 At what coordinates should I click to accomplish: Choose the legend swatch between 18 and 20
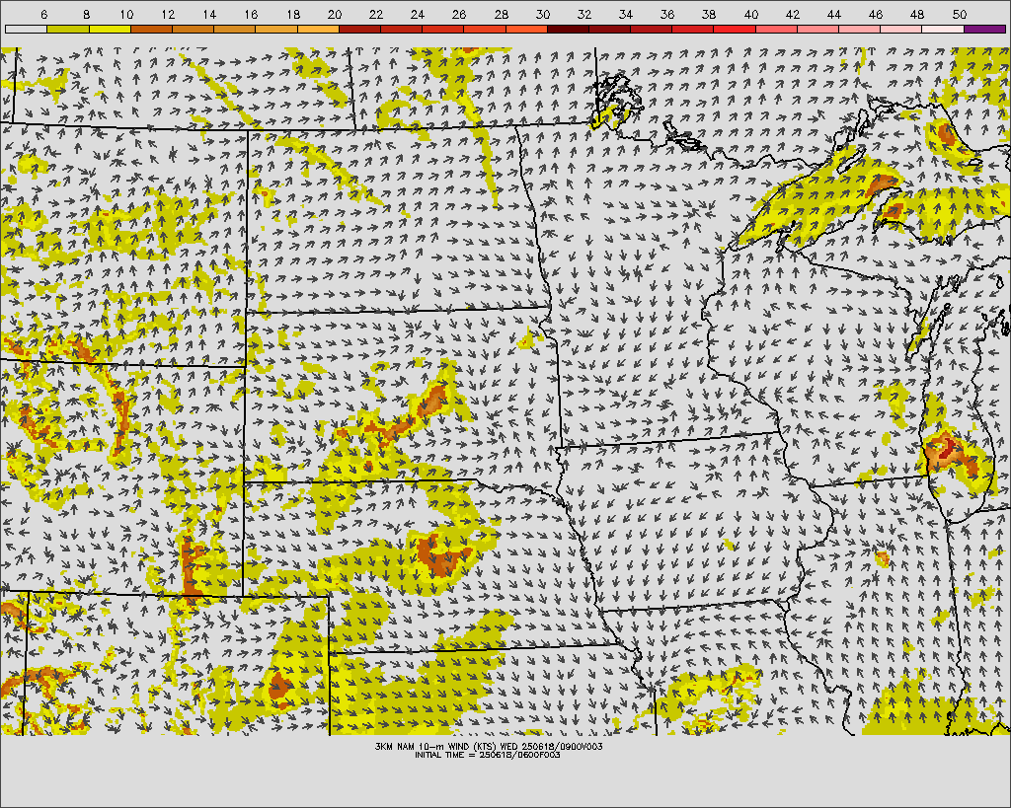[318, 29]
